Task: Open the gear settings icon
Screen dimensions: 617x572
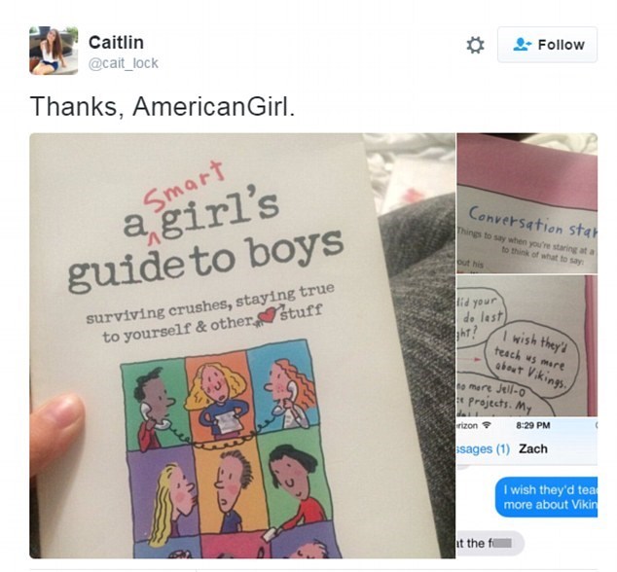Action: tap(475, 45)
